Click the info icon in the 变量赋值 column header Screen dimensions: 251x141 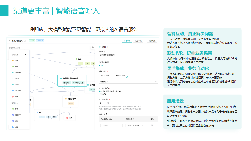click(x=133, y=119)
